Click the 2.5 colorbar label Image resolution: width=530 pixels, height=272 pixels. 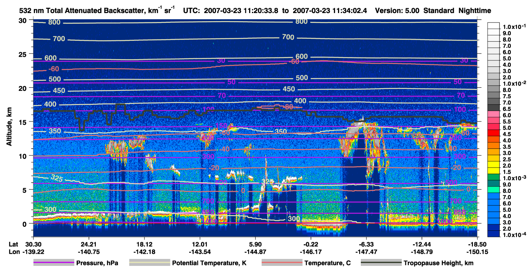pyautogui.click(x=507, y=159)
